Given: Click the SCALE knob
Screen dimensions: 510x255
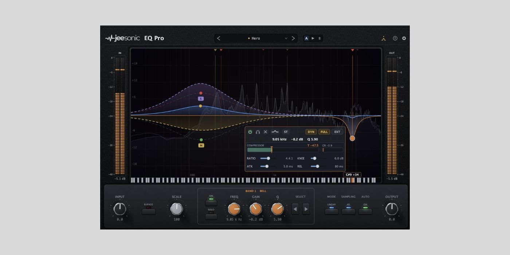Looking at the screenshot, I should 177,209.
